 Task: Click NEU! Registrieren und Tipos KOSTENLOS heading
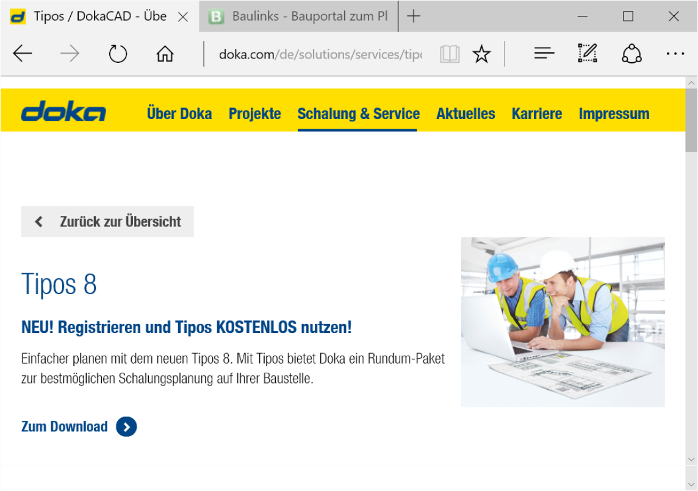[x=187, y=327]
